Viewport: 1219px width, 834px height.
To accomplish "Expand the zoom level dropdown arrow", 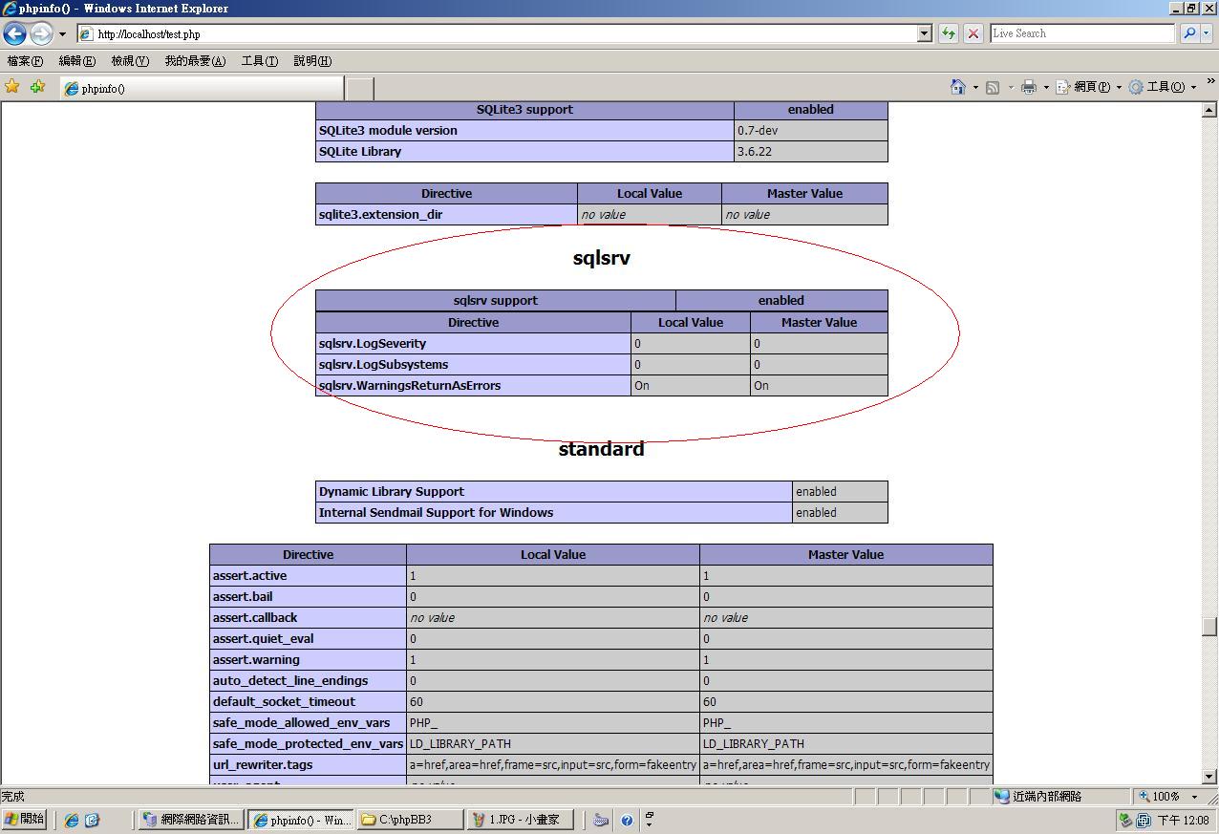I will point(1194,796).
